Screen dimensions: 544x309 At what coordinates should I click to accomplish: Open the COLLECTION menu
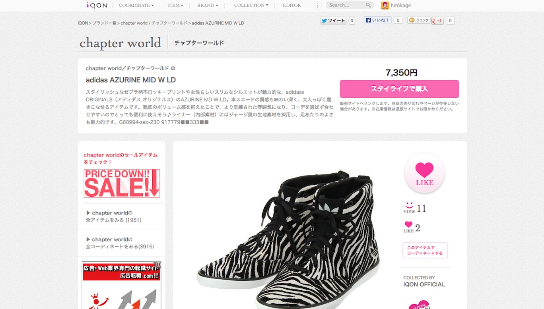point(251,5)
